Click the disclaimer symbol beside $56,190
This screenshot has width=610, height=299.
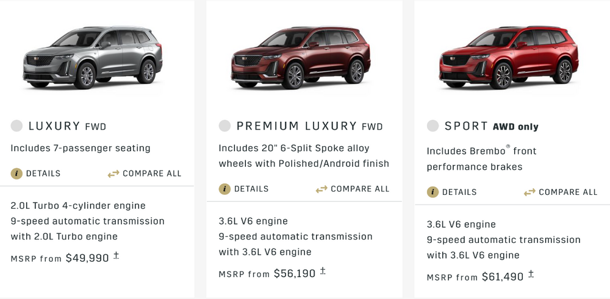(x=323, y=272)
